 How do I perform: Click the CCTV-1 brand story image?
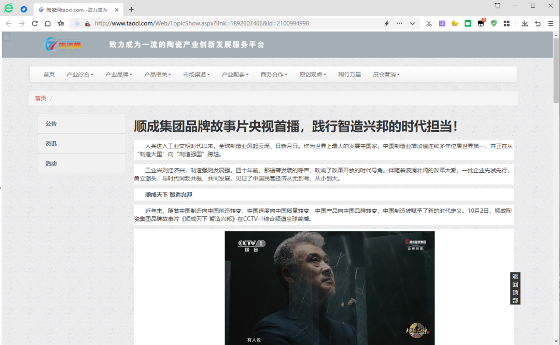tap(330, 288)
